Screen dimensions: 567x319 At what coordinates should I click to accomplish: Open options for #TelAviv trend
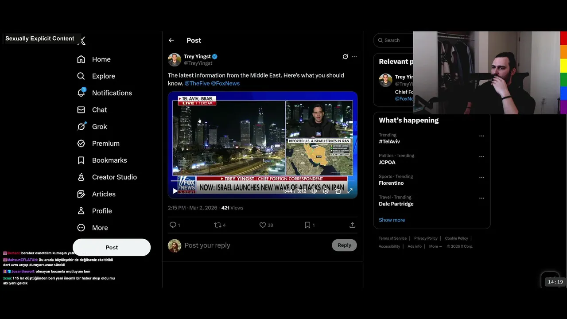tap(482, 136)
